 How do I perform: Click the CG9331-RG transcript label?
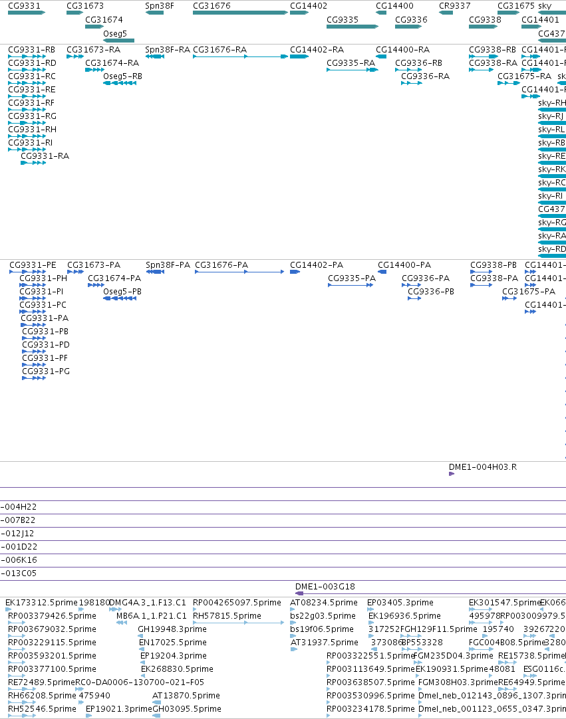(x=32, y=116)
